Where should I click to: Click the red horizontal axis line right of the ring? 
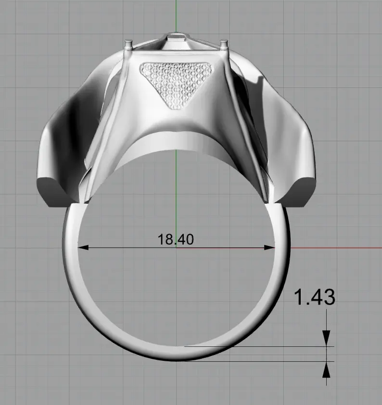(x=337, y=248)
